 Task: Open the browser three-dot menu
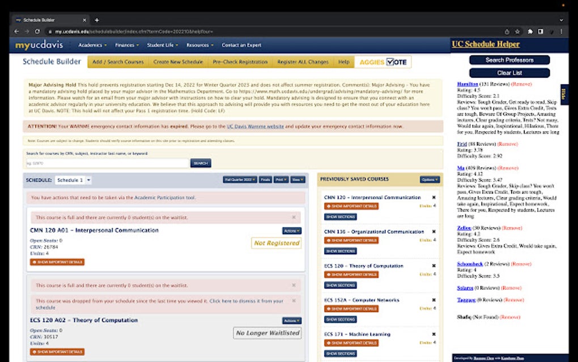coord(561,31)
